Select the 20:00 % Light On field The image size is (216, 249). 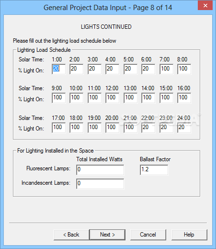tap(112, 128)
